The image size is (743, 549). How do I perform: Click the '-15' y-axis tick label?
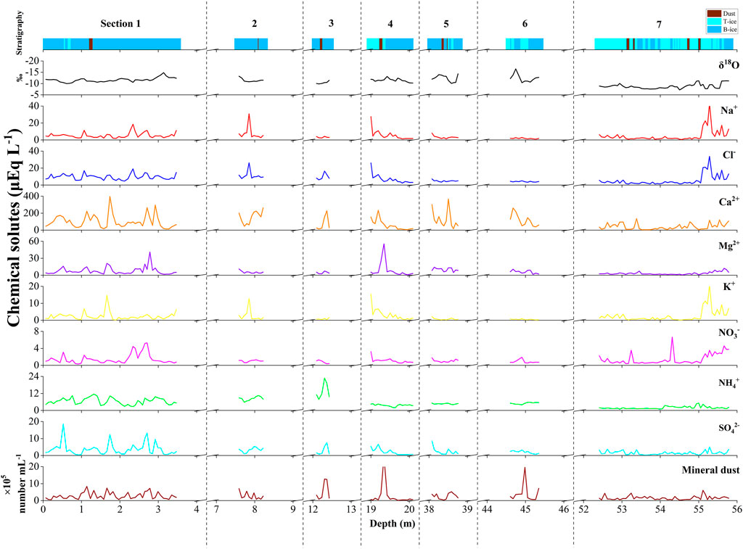[x=33, y=72]
